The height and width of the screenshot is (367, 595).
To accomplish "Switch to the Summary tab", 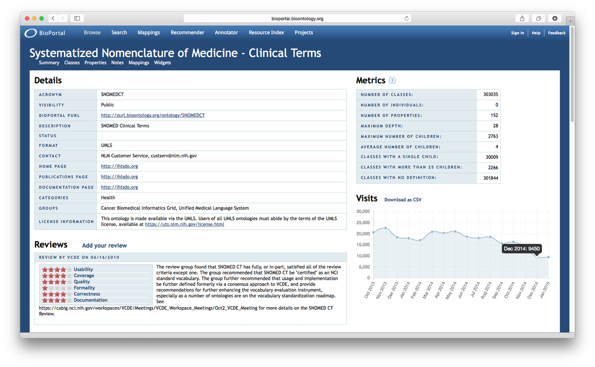I will [49, 63].
